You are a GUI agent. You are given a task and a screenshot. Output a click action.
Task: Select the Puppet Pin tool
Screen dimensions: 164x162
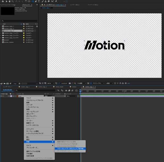click(x=56, y=1)
